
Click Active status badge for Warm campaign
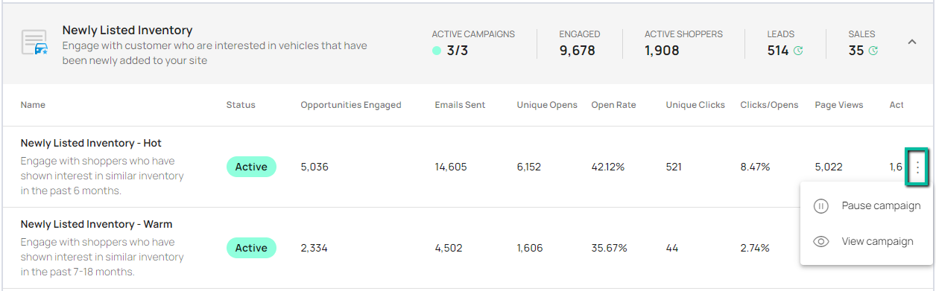click(x=251, y=248)
